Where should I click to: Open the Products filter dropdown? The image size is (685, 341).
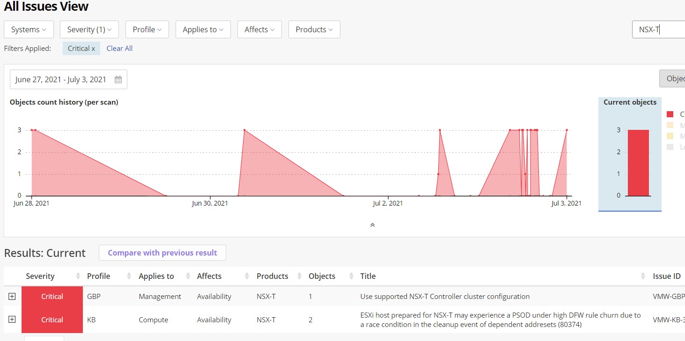click(x=314, y=29)
